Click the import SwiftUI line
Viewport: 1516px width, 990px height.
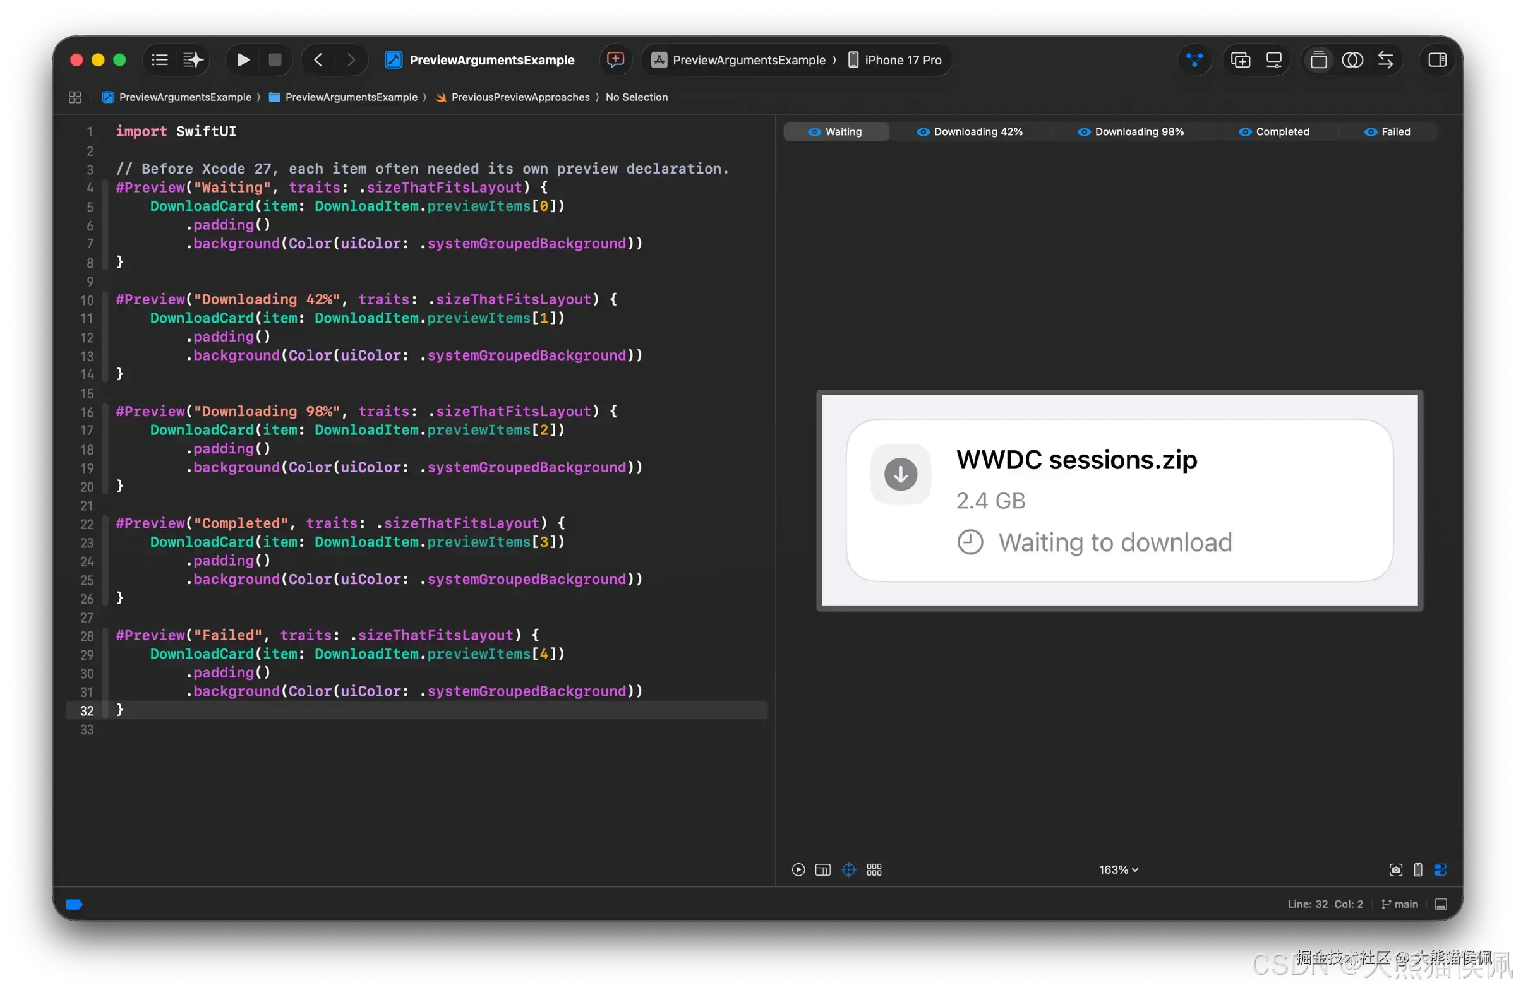pos(176,132)
